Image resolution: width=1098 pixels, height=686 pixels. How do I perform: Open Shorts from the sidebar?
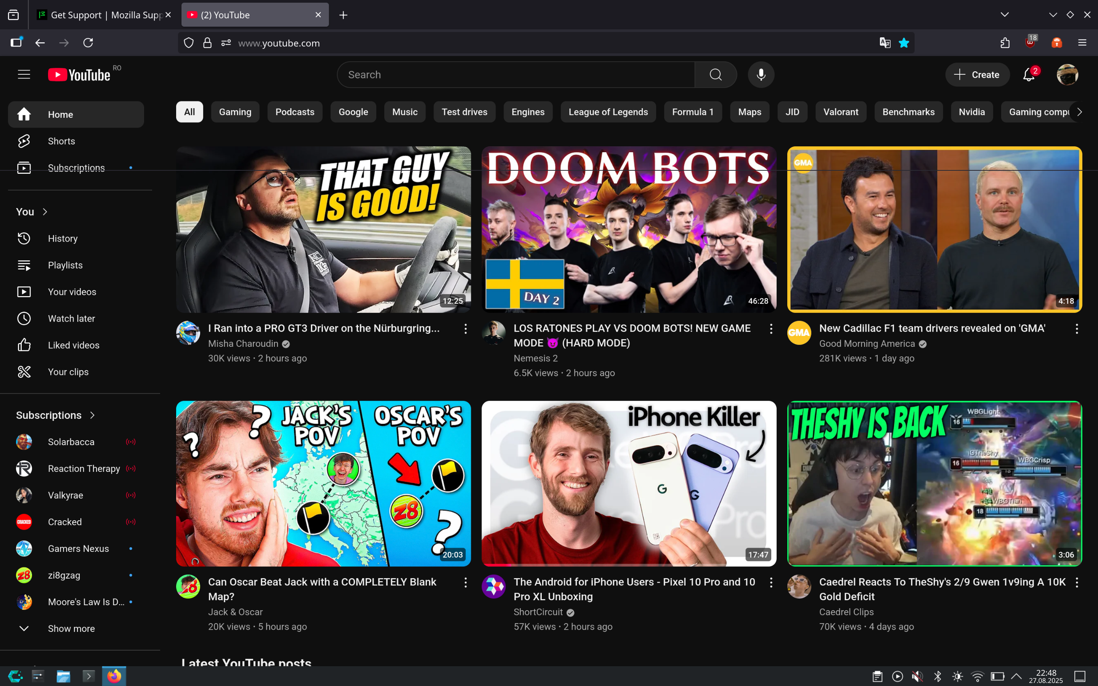point(61,141)
